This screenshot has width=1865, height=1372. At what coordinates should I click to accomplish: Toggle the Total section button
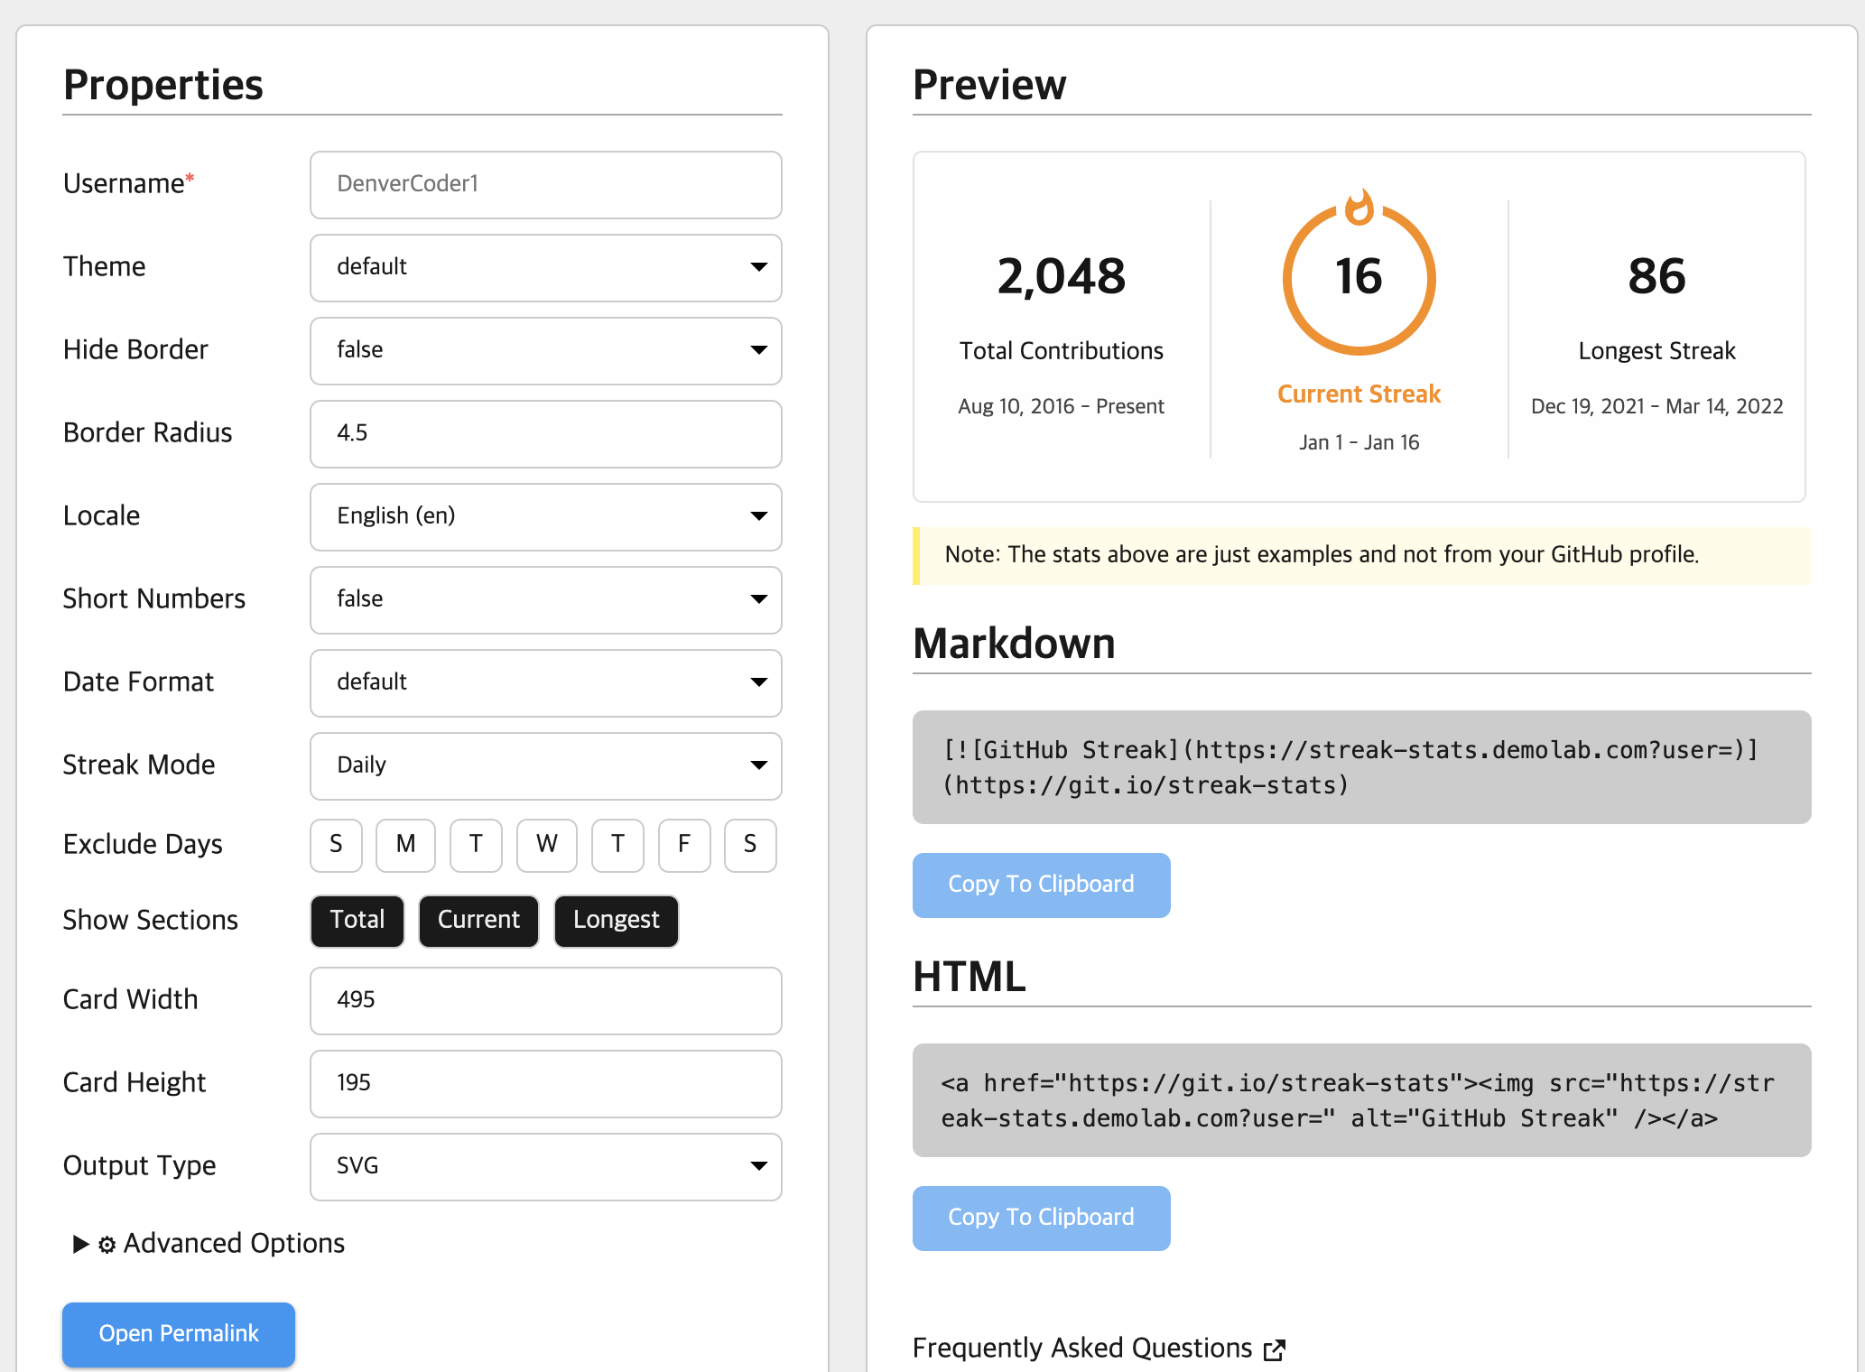click(x=357, y=920)
